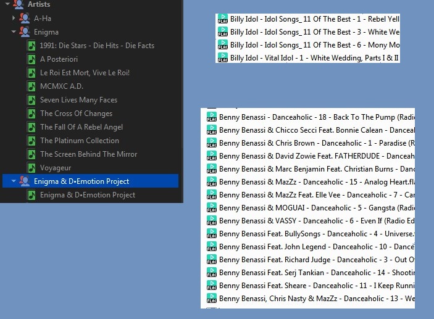Select Seven Lives Many Faces album

[78, 99]
